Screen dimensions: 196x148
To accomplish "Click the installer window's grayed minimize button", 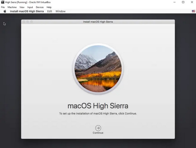I will coord(28,22).
